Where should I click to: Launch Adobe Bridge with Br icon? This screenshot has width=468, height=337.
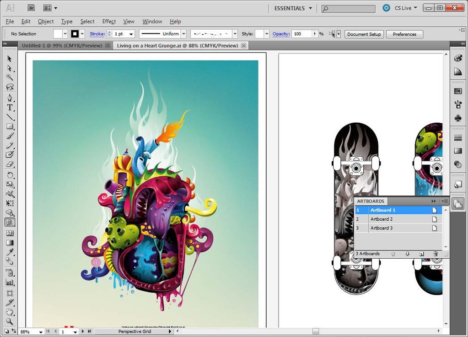click(31, 8)
